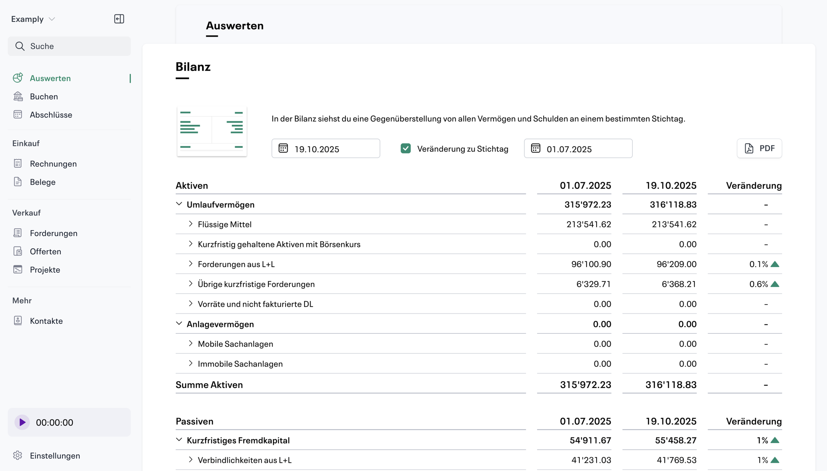827x471 pixels.
Task: Start the timer with the play button
Action: coord(22,422)
